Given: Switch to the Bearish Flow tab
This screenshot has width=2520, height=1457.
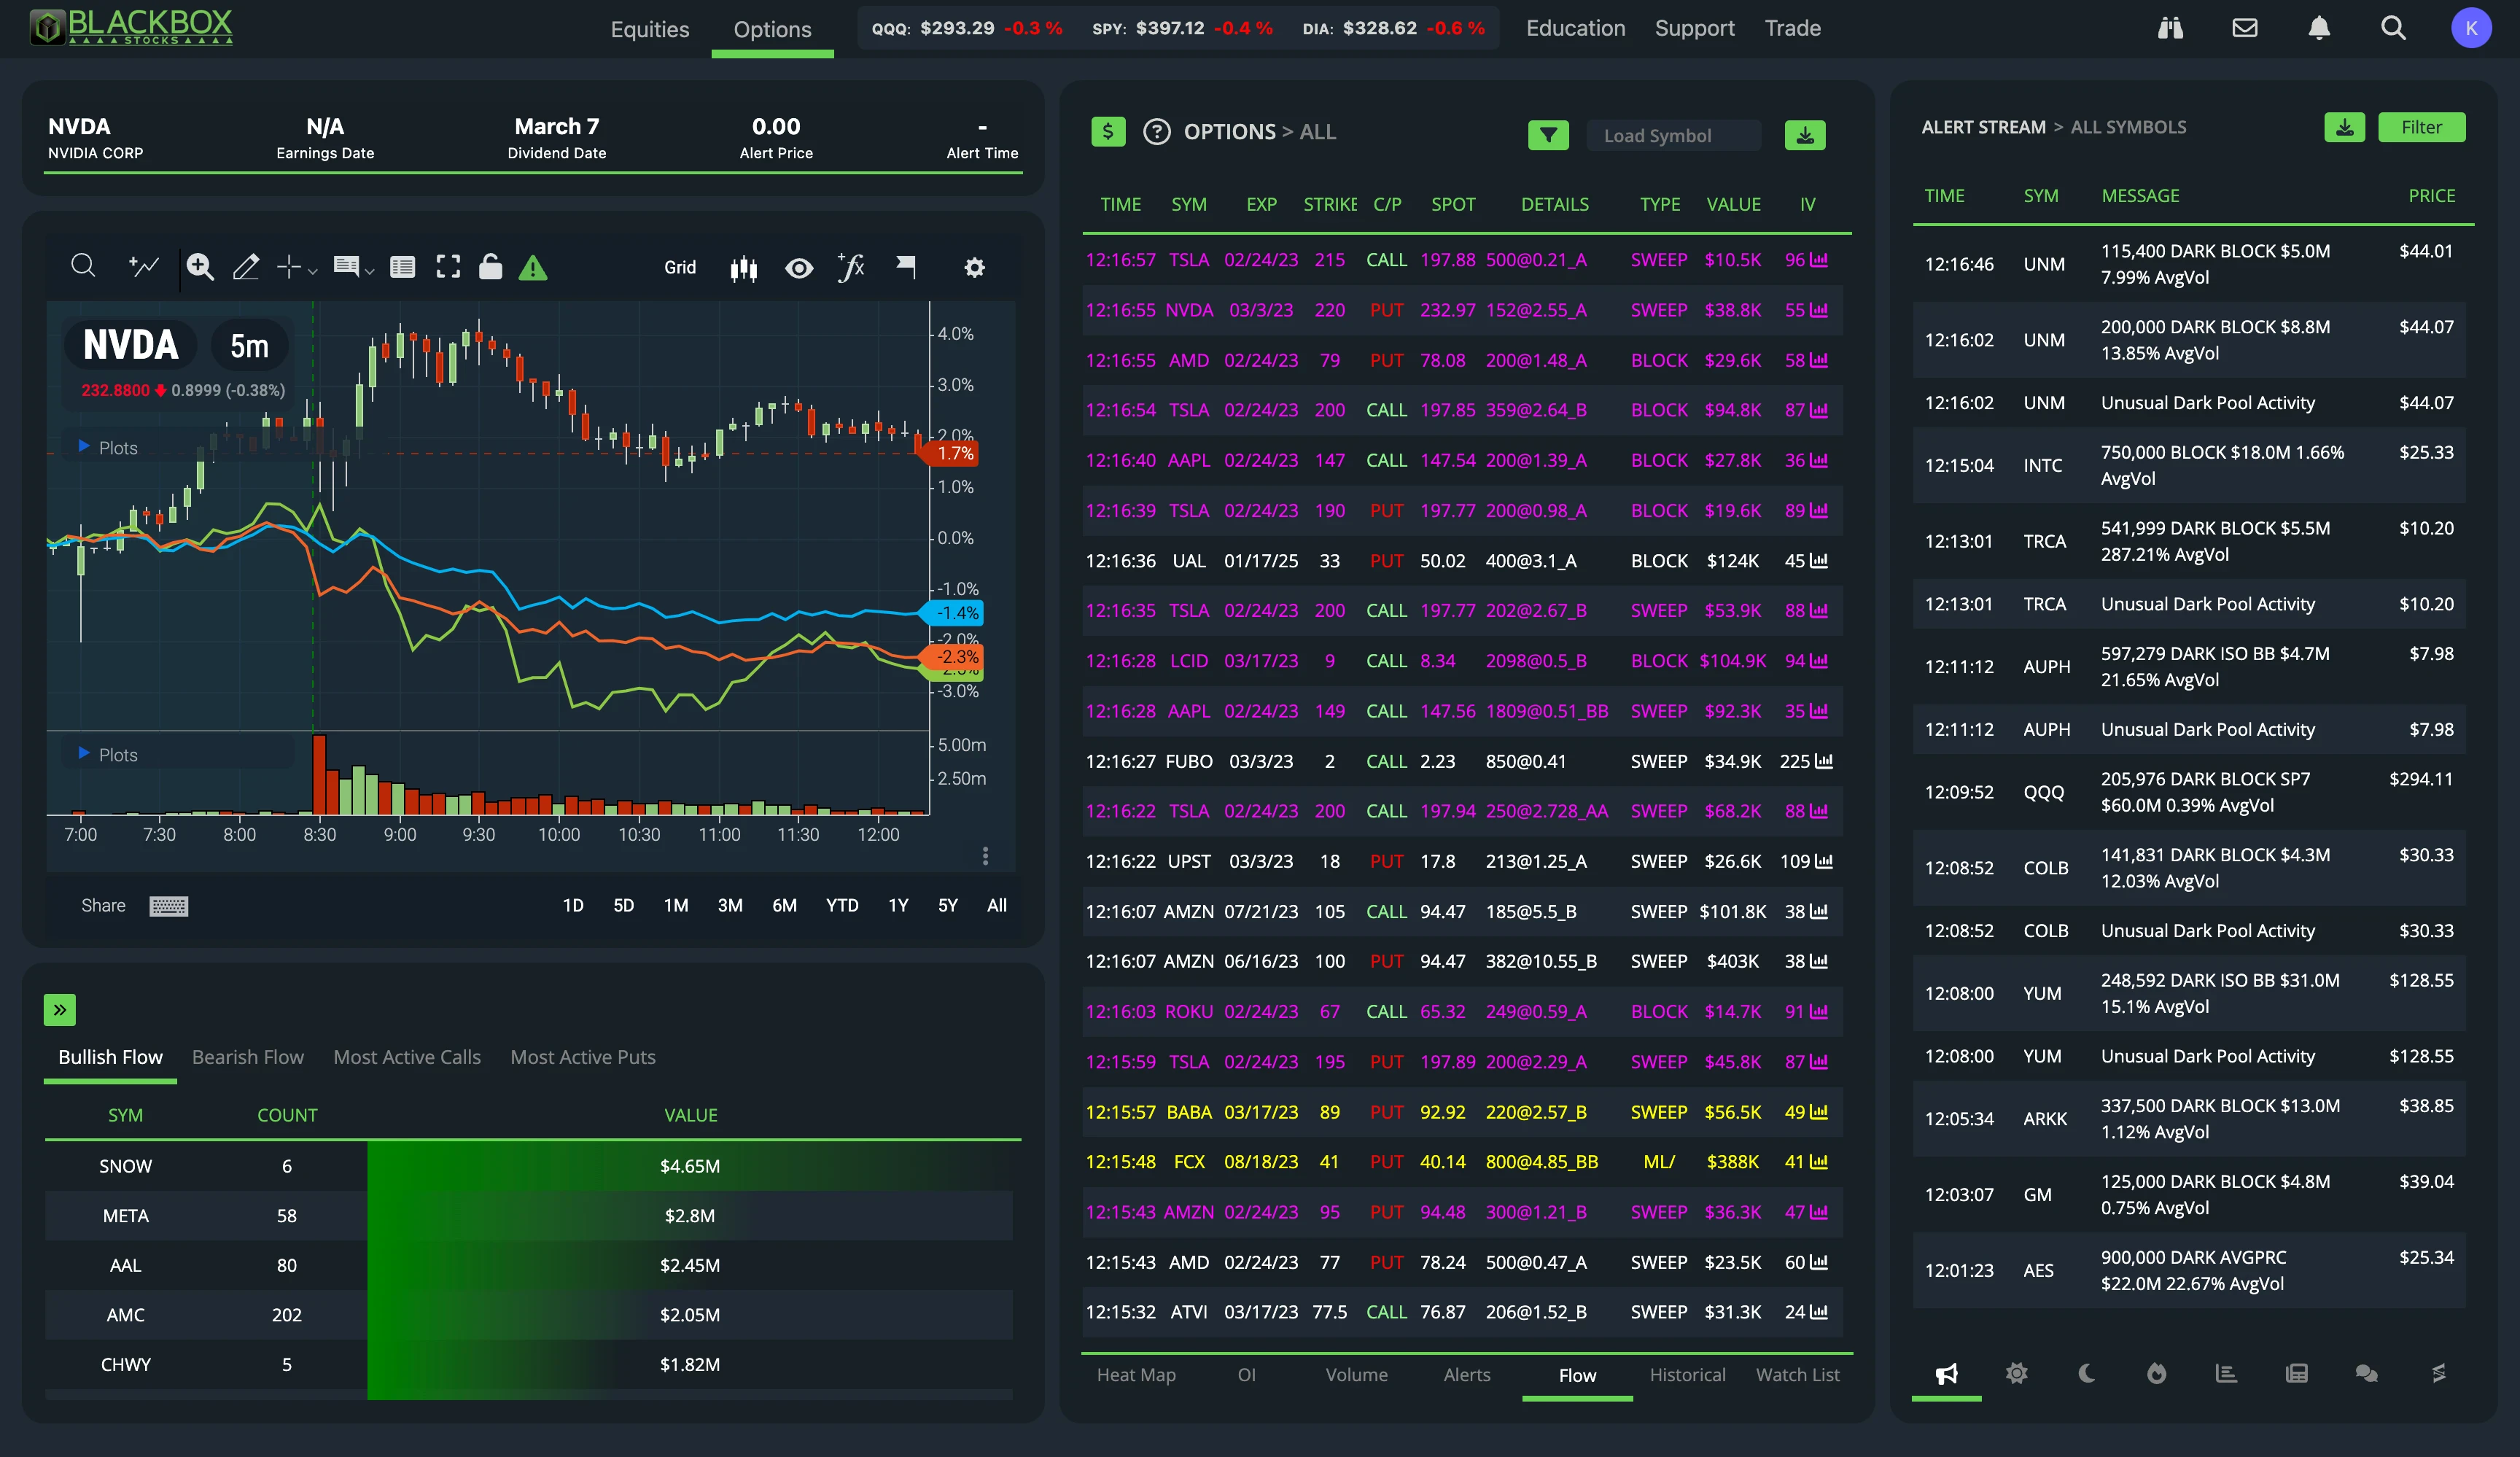Looking at the screenshot, I should [247, 1057].
